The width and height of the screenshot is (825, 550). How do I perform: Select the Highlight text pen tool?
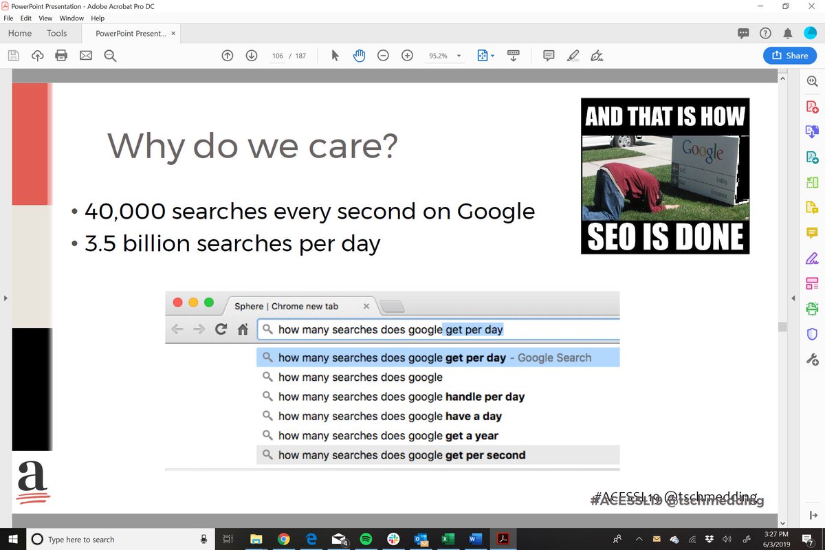[573, 56]
